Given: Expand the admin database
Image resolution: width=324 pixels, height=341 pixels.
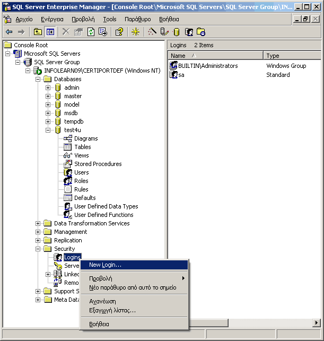Looking at the screenshot, I should pos(48,88).
